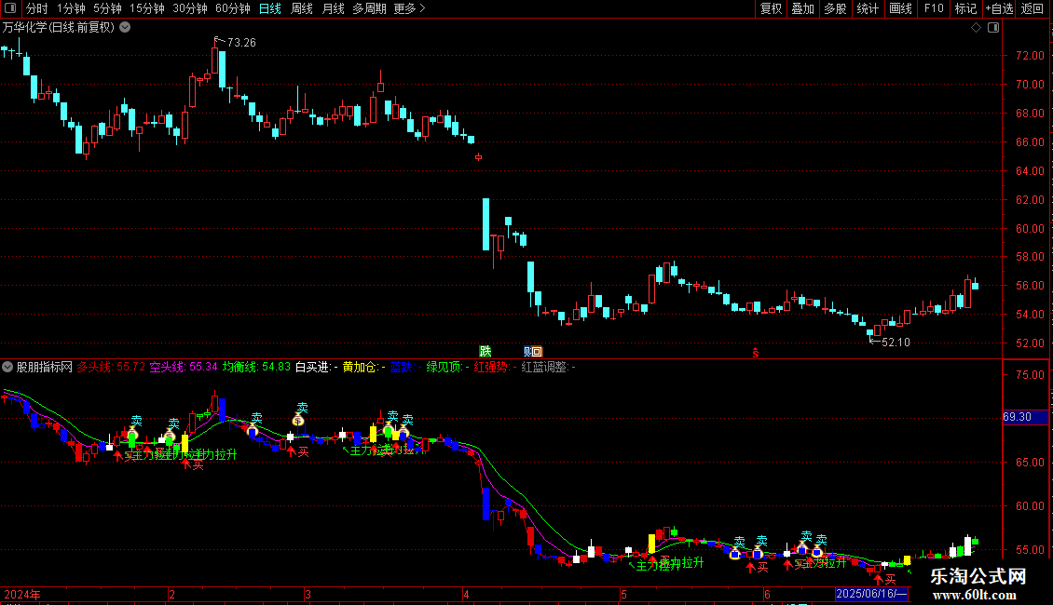Click the green 跌 marker icon
The width and height of the screenshot is (1053, 605).
click(485, 351)
